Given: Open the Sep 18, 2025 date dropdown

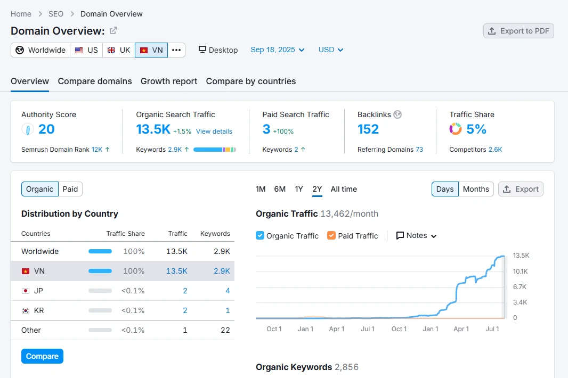Looking at the screenshot, I should click(278, 50).
